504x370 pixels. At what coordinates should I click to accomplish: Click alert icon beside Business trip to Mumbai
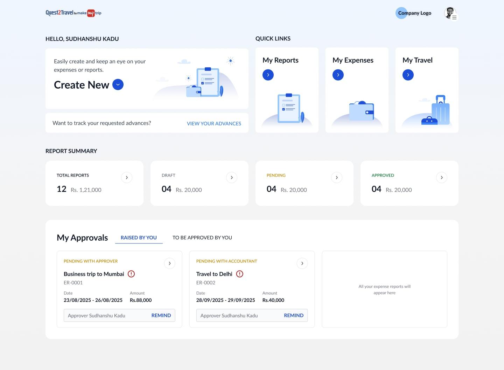[131, 274]
